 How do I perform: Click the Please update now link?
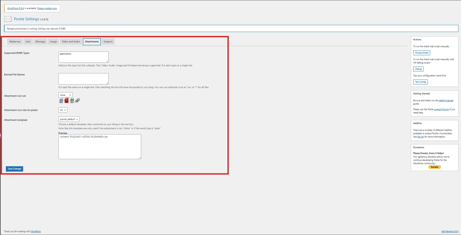pos(47,8)
